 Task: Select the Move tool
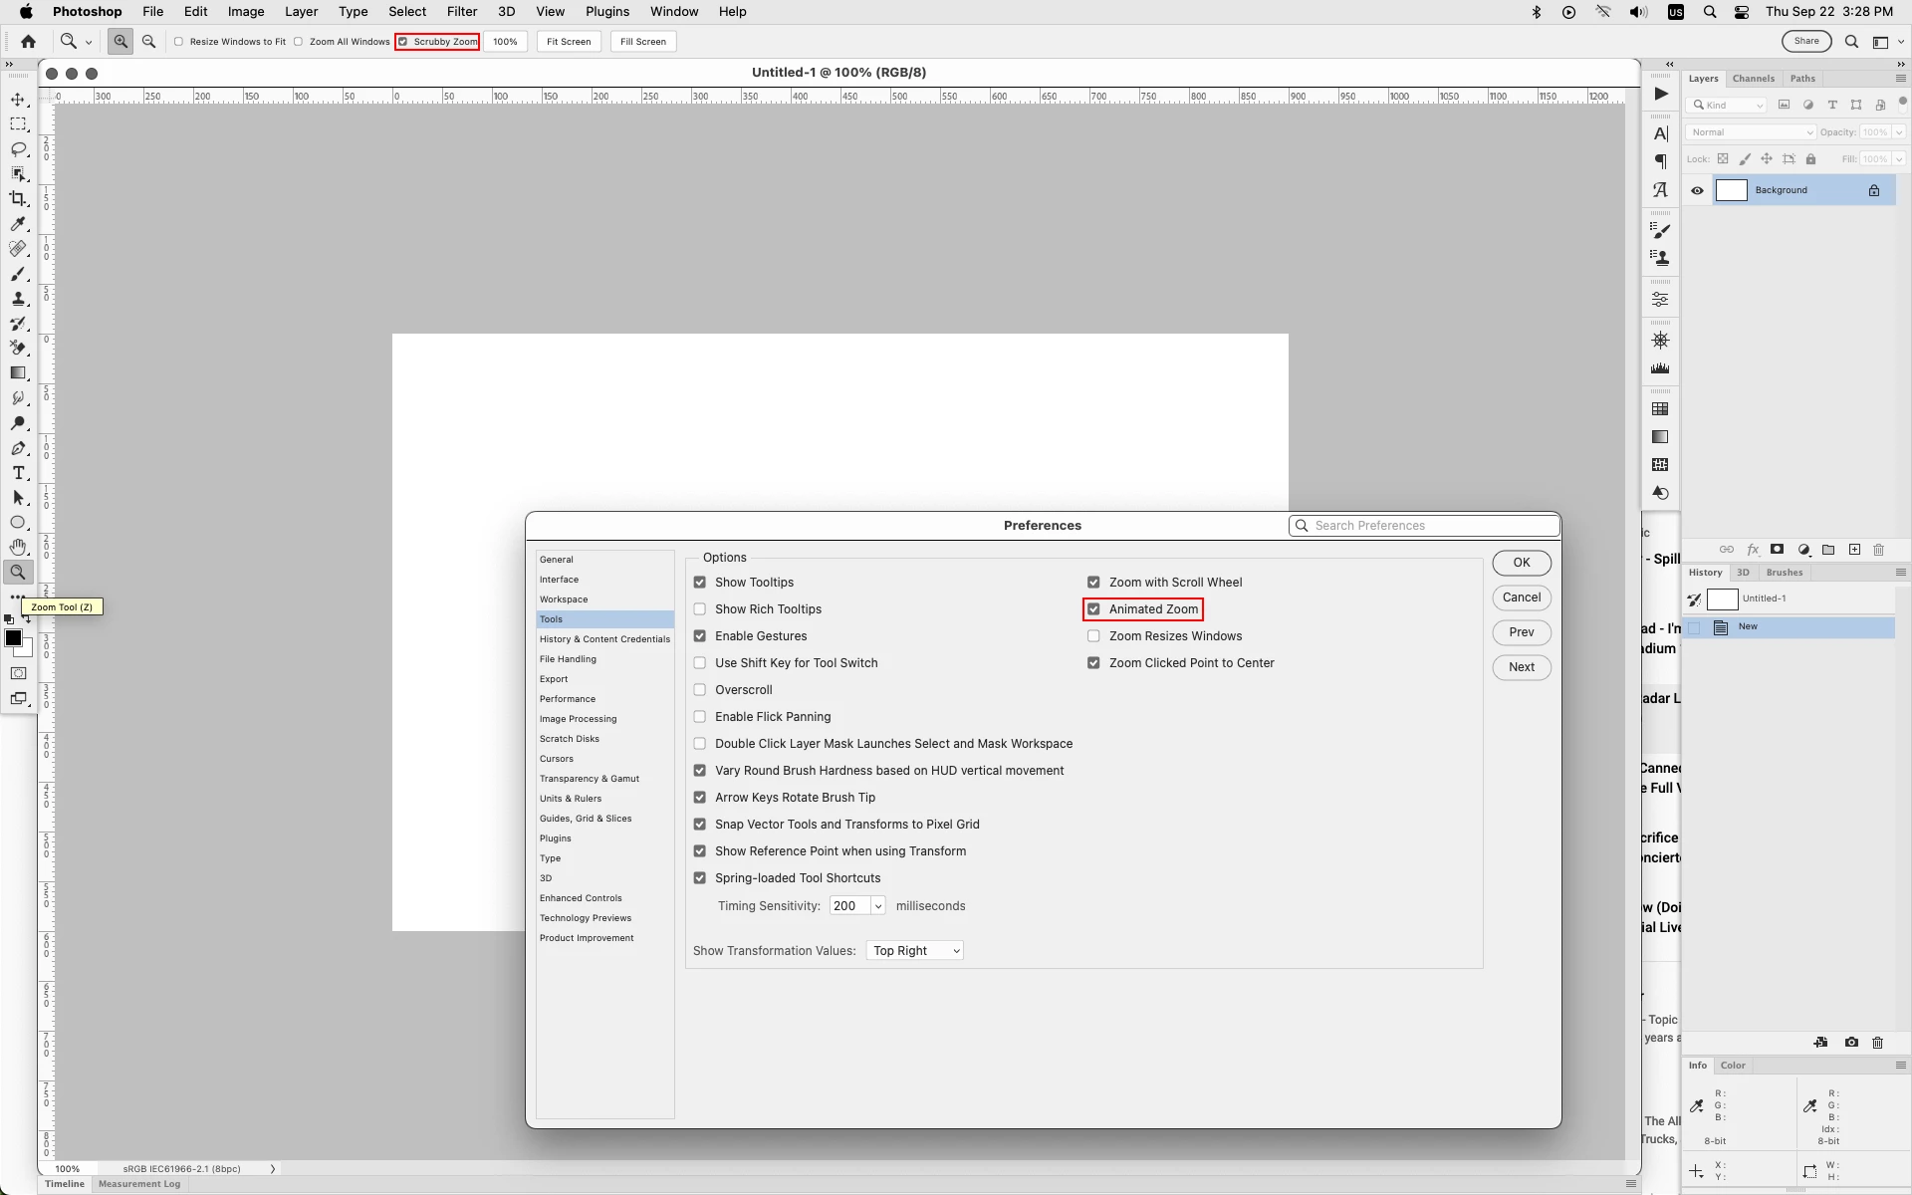[x=18, y=100]
